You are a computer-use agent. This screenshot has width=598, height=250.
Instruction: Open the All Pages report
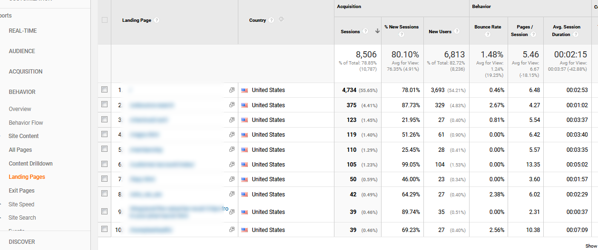coord(20,150)
